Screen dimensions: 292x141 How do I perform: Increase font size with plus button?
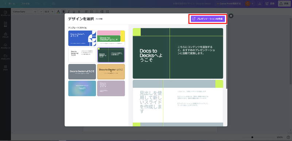click(x=52, y=12)
